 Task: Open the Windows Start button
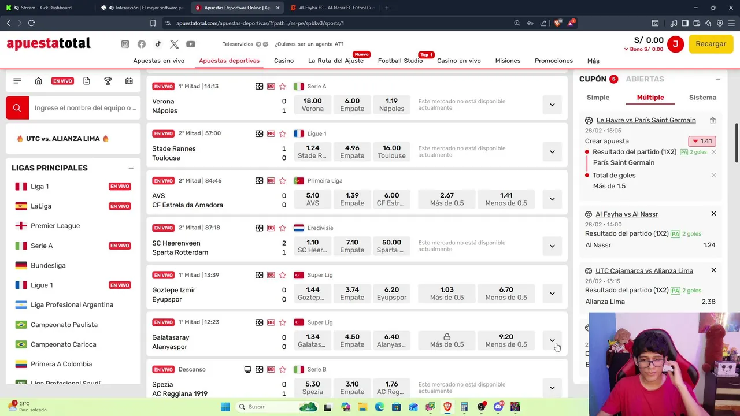click(225, 407)
